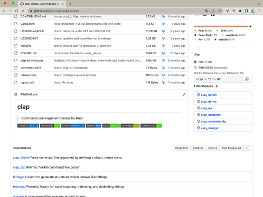Open the Makefile file
This screenshot has width=263, height=197.
[26, 46]
